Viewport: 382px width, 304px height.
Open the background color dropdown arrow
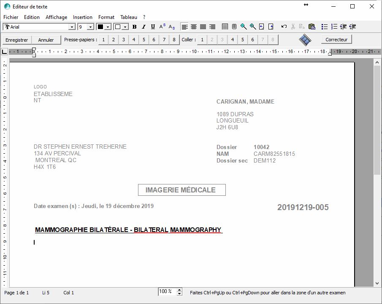[125, 27]
